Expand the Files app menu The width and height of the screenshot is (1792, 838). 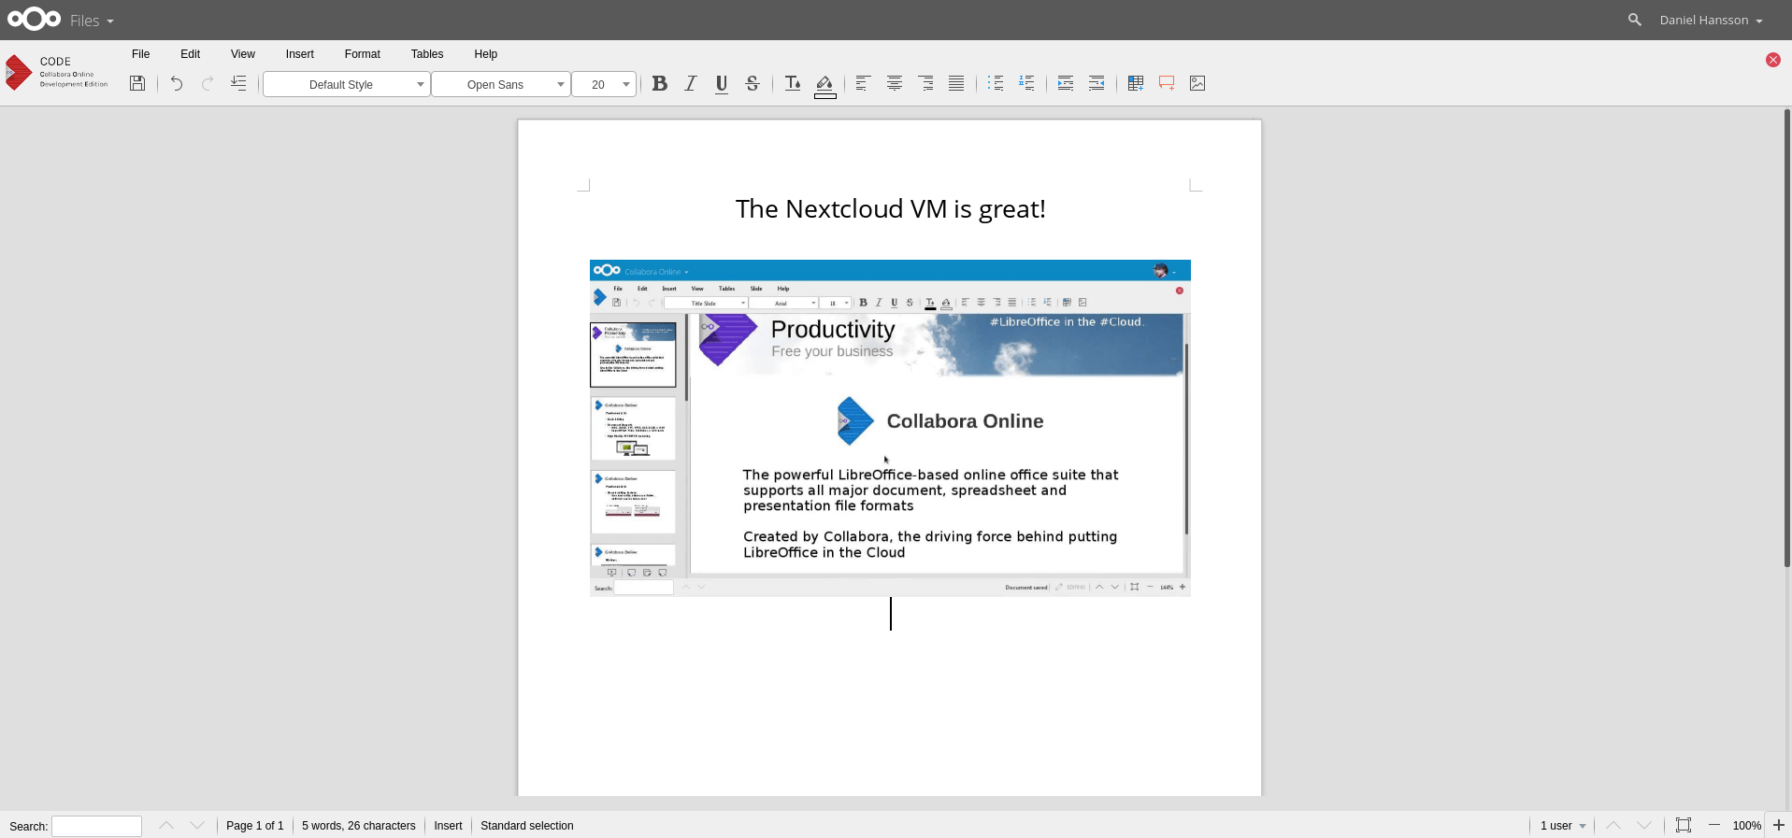(x=92, y=21)
